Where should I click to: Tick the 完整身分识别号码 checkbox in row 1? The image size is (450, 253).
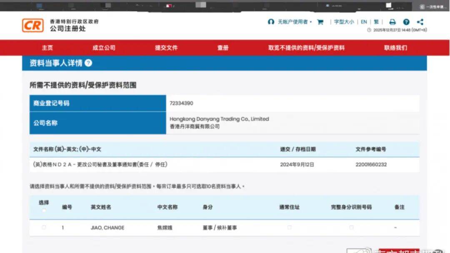(351, 228)
